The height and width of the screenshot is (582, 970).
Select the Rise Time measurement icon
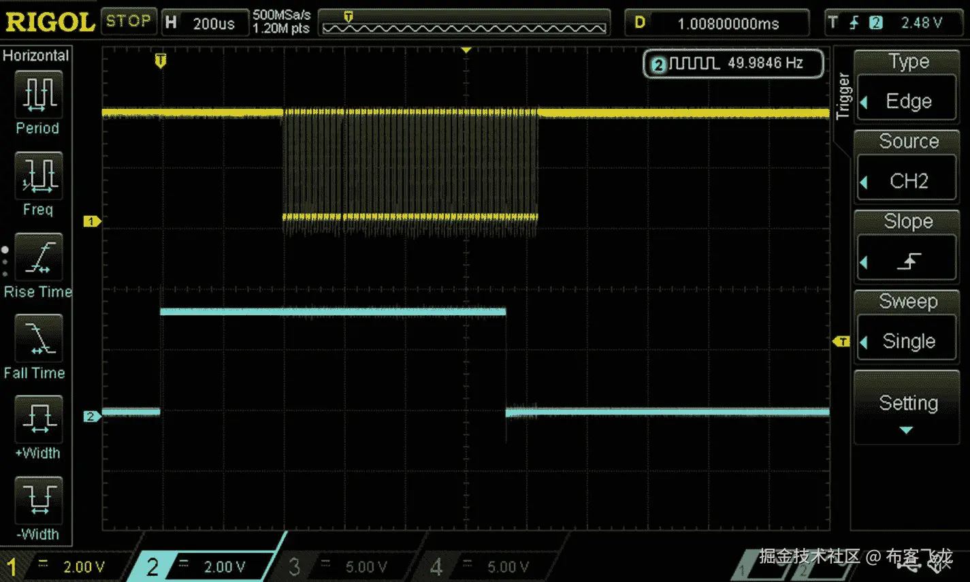(x=39, y=257)
